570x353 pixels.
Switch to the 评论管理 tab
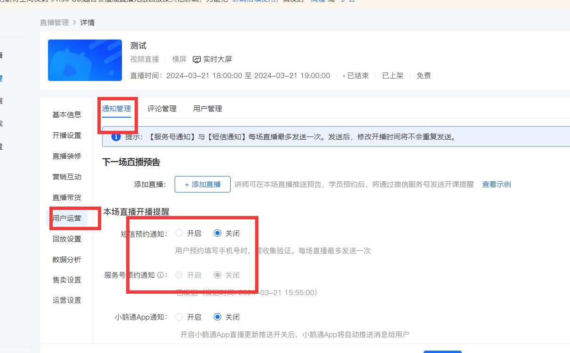162,109
